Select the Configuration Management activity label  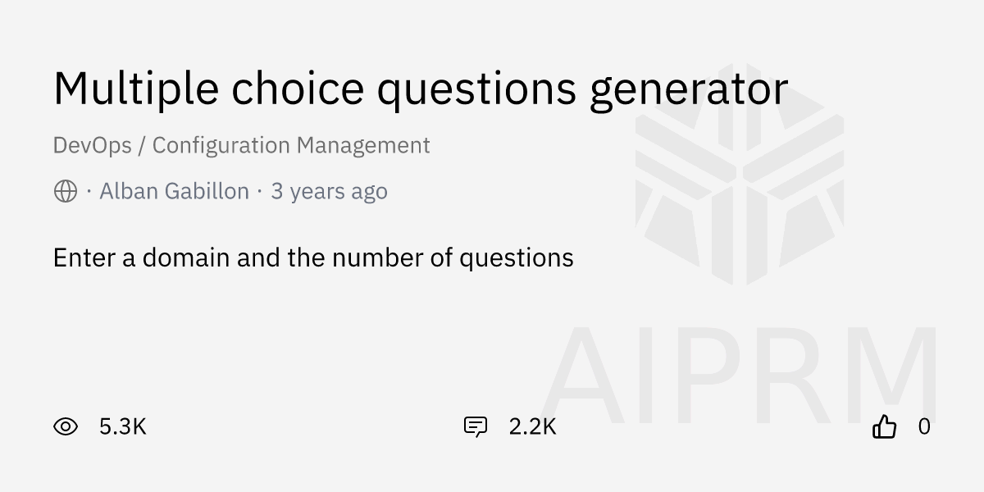point(291,145)
